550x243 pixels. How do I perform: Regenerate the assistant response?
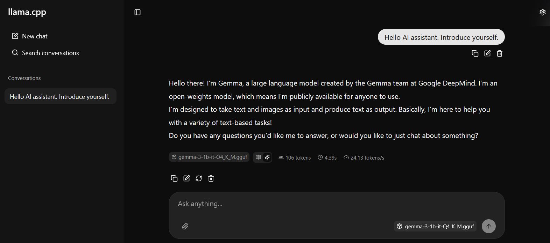(x=199, y=178)
